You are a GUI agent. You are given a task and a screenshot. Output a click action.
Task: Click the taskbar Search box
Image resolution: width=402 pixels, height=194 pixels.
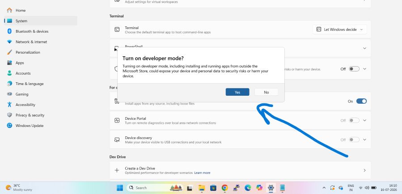[155, 188]
